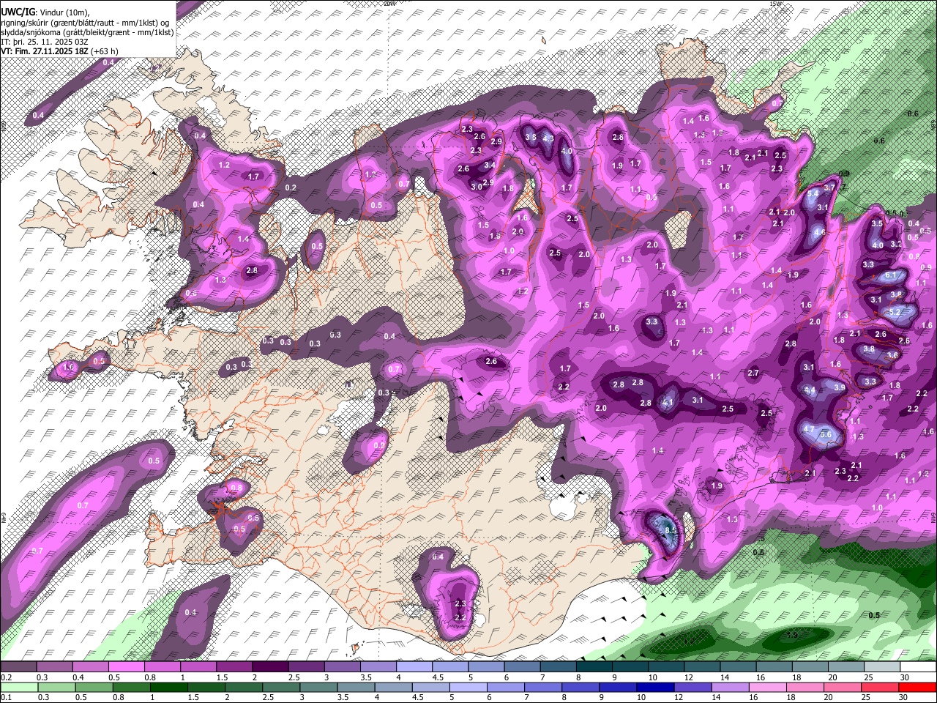
Task: Pick the pale gray 25 swatch in upper legend
Action: point(882,667)
